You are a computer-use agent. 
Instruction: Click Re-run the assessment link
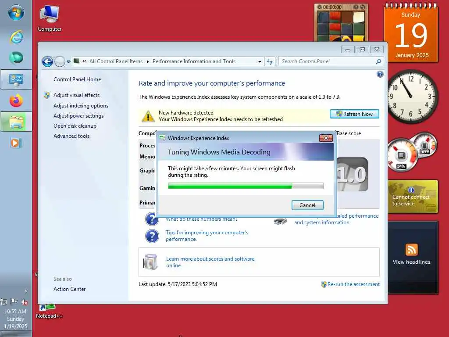tap(353, 284)
